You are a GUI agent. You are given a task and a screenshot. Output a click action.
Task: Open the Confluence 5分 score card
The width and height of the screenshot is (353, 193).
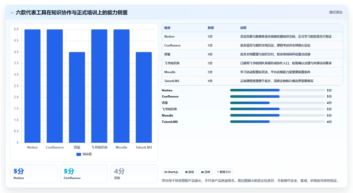(x=84, y=174)
